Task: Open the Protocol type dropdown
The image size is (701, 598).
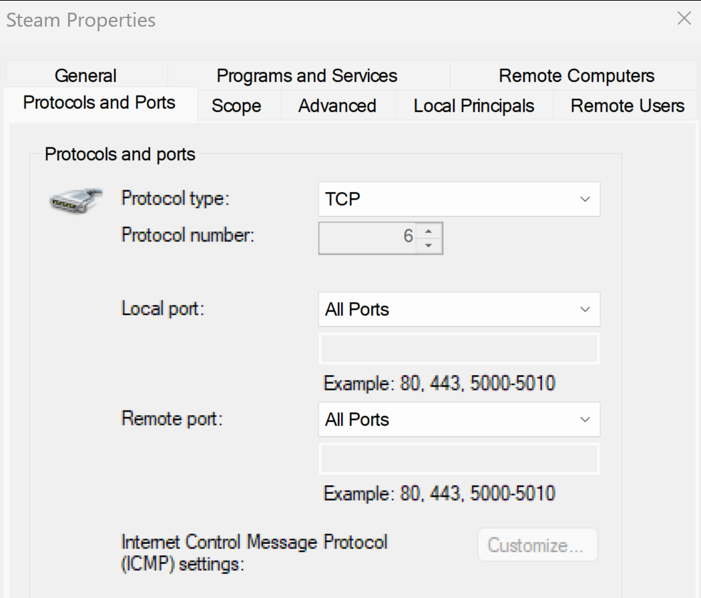Action: point(459,200)
